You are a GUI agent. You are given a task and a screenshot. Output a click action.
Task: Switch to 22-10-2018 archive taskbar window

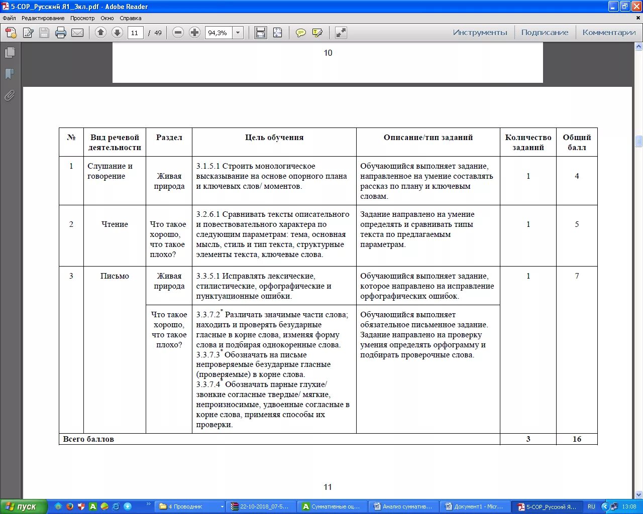pyautogui.click(x=261, y=506)
